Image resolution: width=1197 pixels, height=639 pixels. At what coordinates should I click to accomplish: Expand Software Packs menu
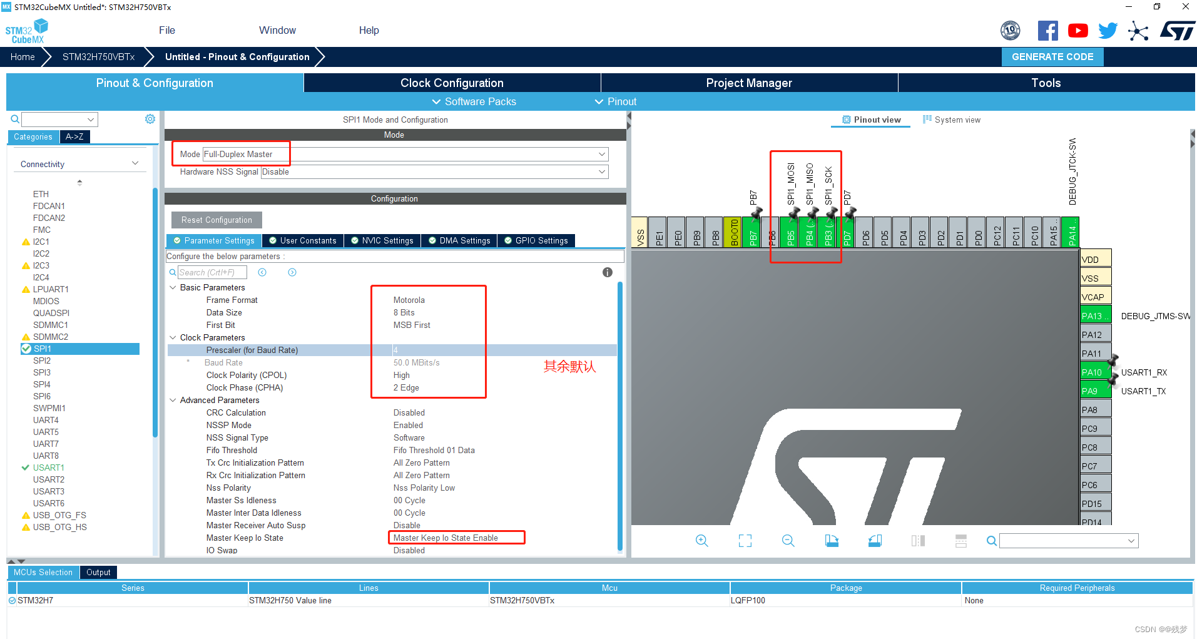[474, 101]
